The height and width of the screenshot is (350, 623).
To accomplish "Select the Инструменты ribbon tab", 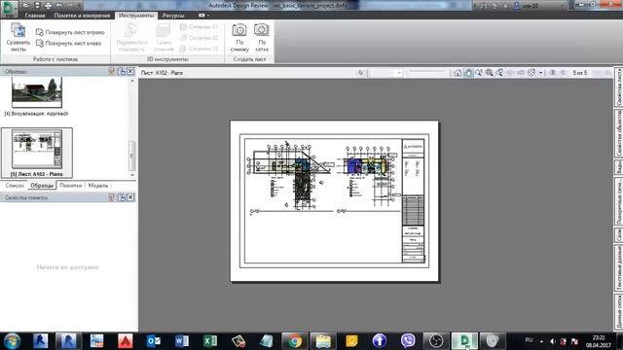I will point(136,16).
